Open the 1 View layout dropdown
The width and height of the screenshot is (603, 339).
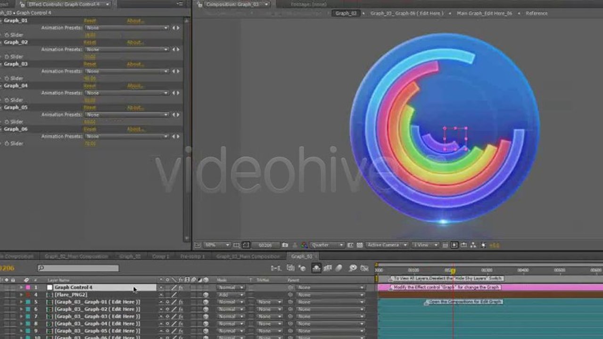[x=425, y=245]
